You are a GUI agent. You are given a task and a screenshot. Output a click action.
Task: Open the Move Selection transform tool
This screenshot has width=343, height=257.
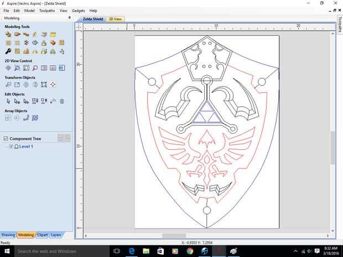point(8,85)
